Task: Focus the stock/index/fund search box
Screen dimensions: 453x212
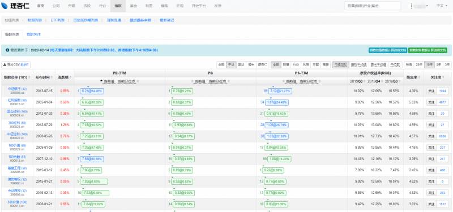Action: [373, 6]
